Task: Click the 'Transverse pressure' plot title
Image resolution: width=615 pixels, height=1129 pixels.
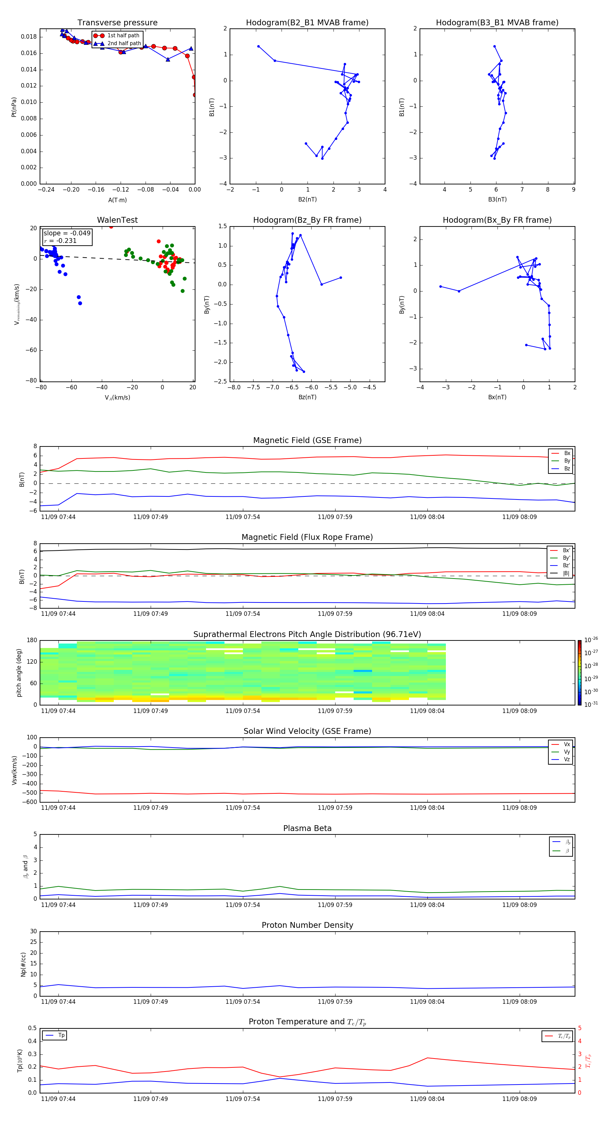Action: coord(117,23)
